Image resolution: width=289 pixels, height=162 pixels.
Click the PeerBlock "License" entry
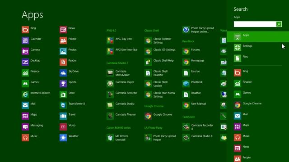tap(191, 73)
